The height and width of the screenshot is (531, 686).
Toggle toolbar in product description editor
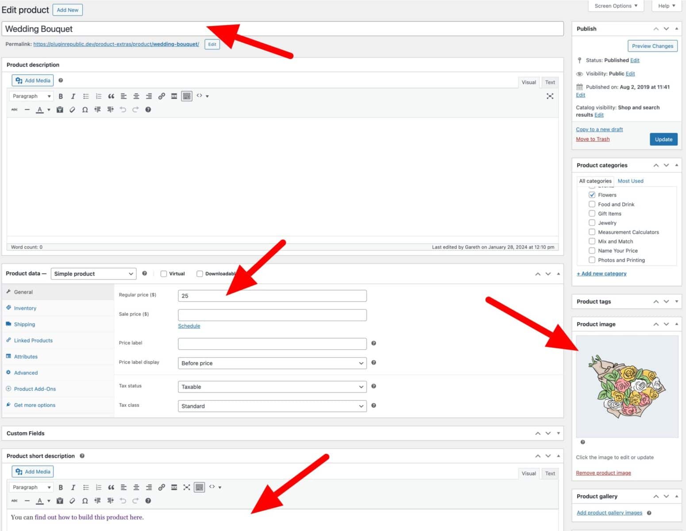tap(187, 96)
